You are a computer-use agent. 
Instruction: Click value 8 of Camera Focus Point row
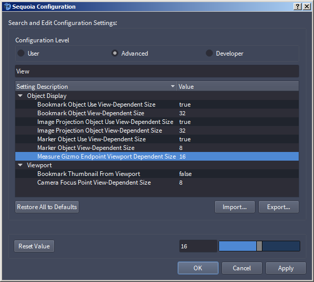click(181, 183)
